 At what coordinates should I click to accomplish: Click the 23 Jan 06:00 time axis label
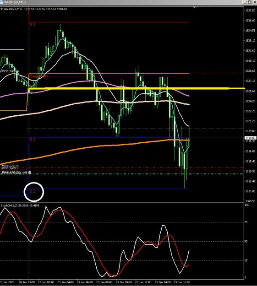85,282
